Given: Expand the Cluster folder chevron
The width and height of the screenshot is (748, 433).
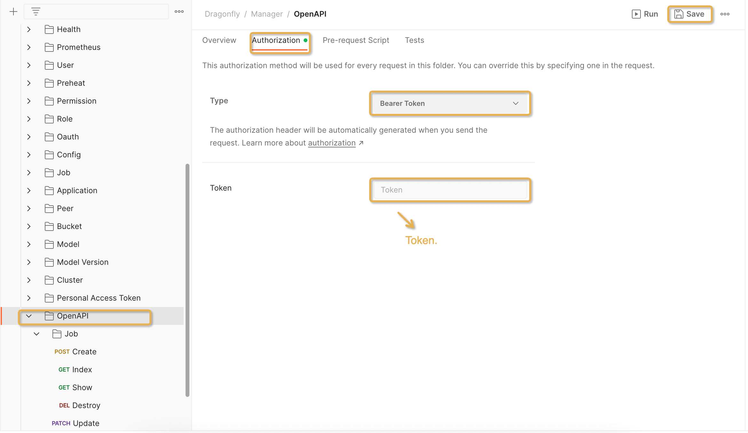Looking at the screenshot, I should (x=29, y=280).
